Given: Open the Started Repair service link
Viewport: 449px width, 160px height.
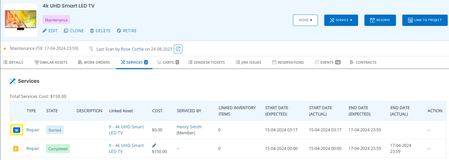Looking at the screenshot, I should [x=33, y=130].
